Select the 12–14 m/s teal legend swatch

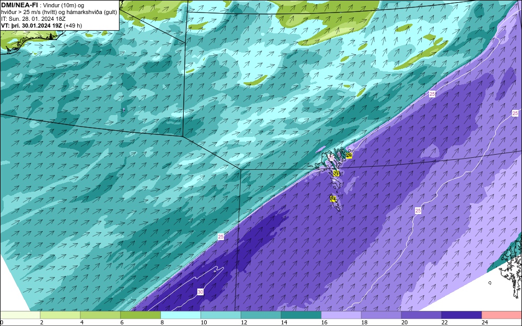point(261,315)
